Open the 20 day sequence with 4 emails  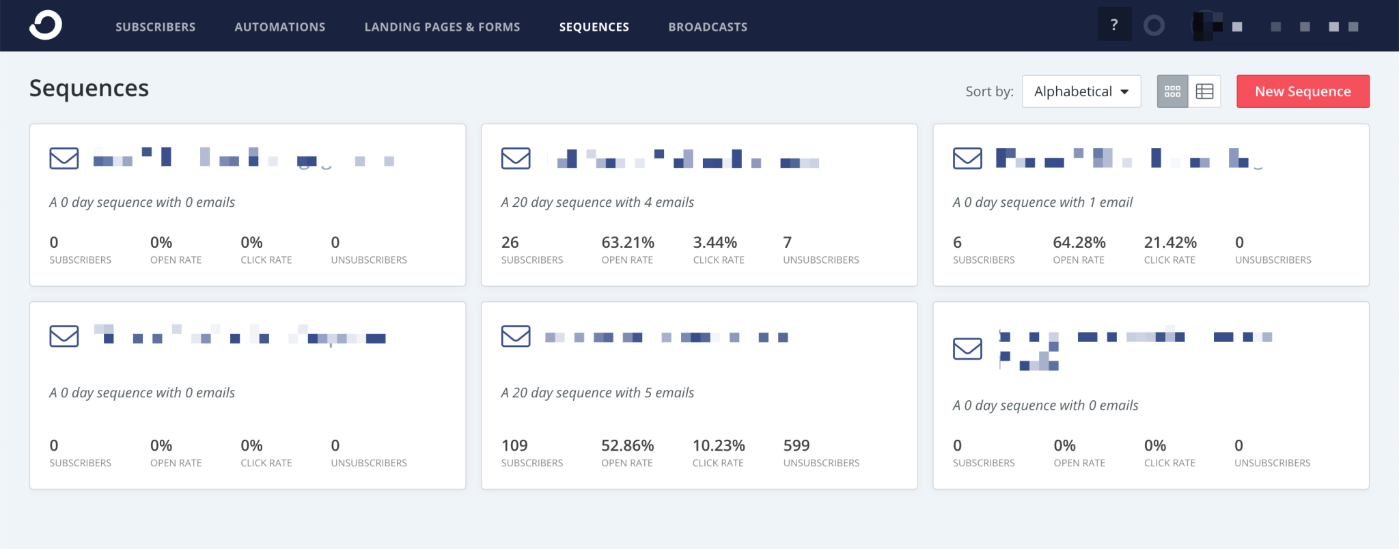click(699, 205)
